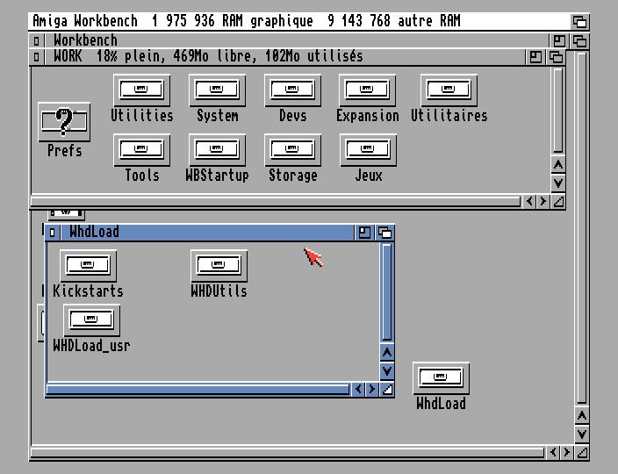618x474 pixels.
Task: Click down arrow in Workbench window scrollbar
Action: point(582,434)
